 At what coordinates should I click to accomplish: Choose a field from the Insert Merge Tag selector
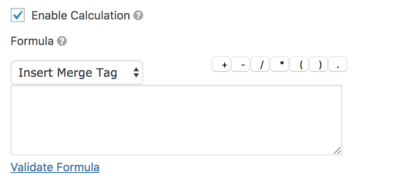pos(77,72)
